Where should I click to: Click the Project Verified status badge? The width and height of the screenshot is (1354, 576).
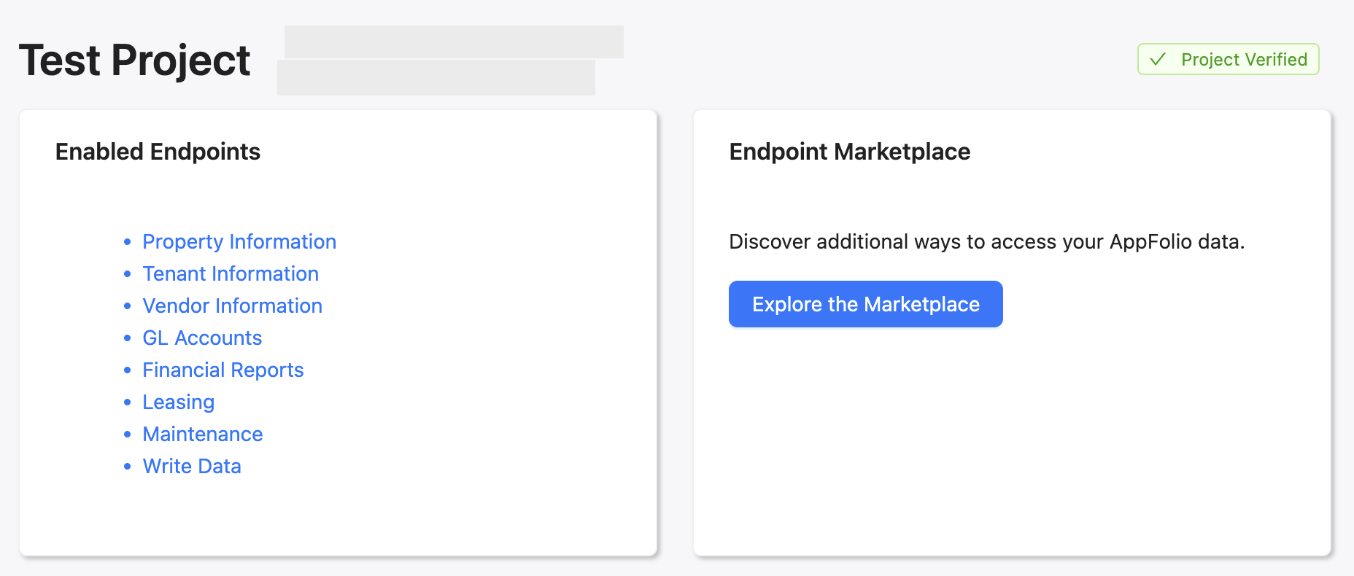click(x=1228, y=59)
